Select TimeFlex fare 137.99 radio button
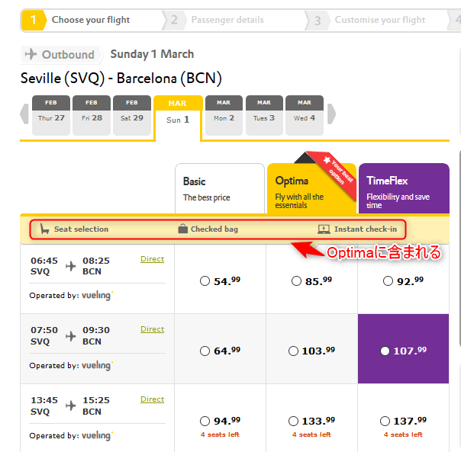This screenshot has height=452, width=461. [385, 421]
